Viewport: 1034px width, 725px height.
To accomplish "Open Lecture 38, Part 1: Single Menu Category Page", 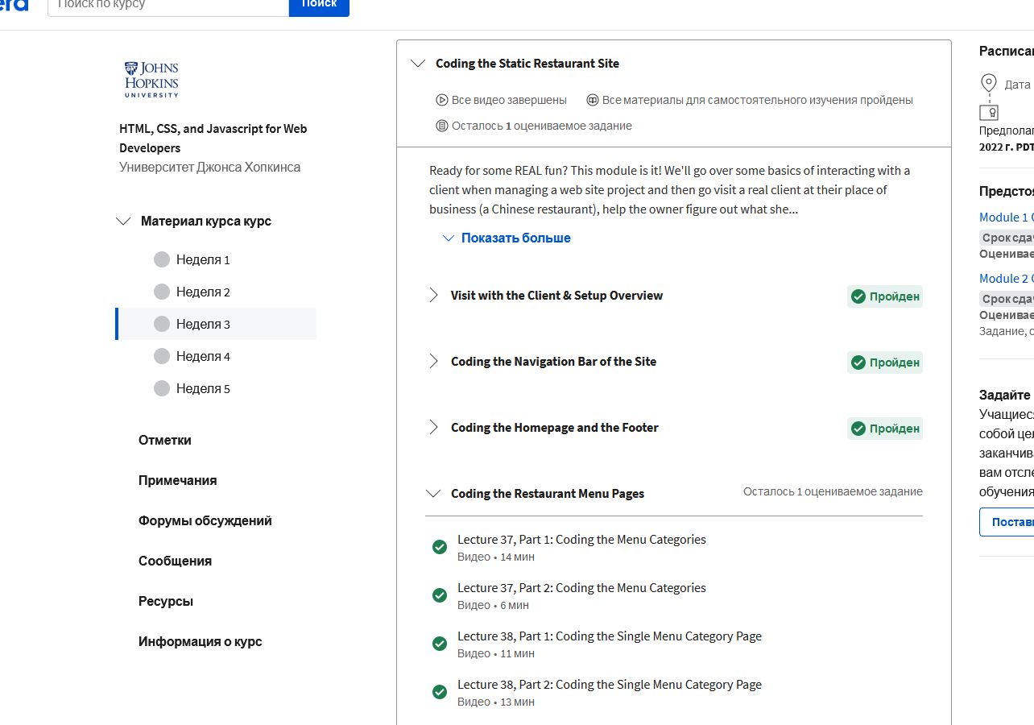I will click(x=610, y=636).
